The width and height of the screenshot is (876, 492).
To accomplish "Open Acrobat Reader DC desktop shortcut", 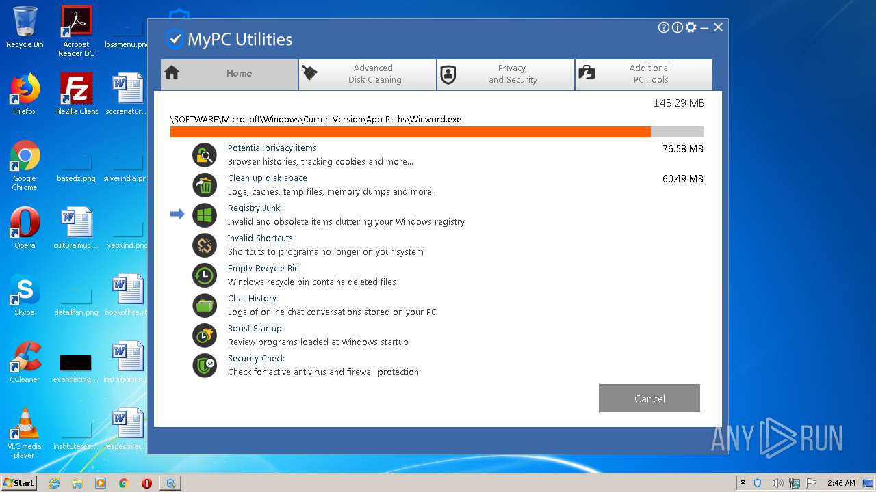I will (x=76, y=31).
